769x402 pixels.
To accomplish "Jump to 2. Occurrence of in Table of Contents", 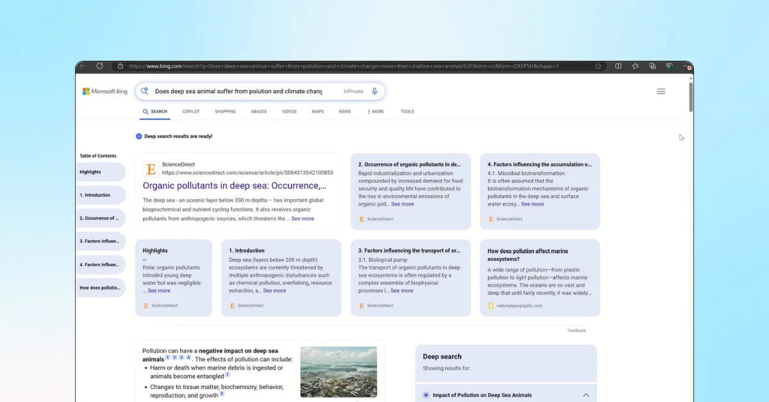I will pyautogui.click(x=100, y=218).
